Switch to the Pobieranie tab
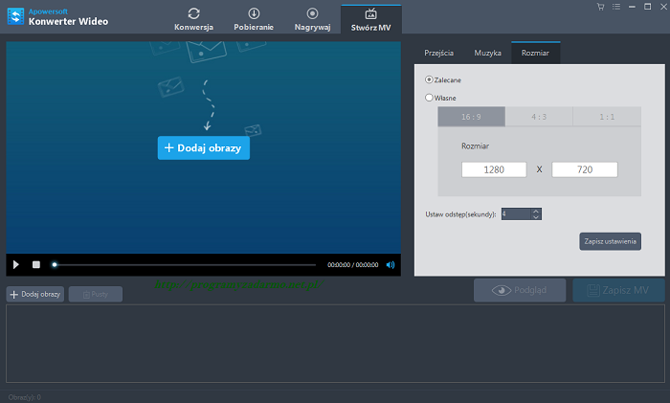This screenshot has width=670, height=403. click(x=254, y=19)
